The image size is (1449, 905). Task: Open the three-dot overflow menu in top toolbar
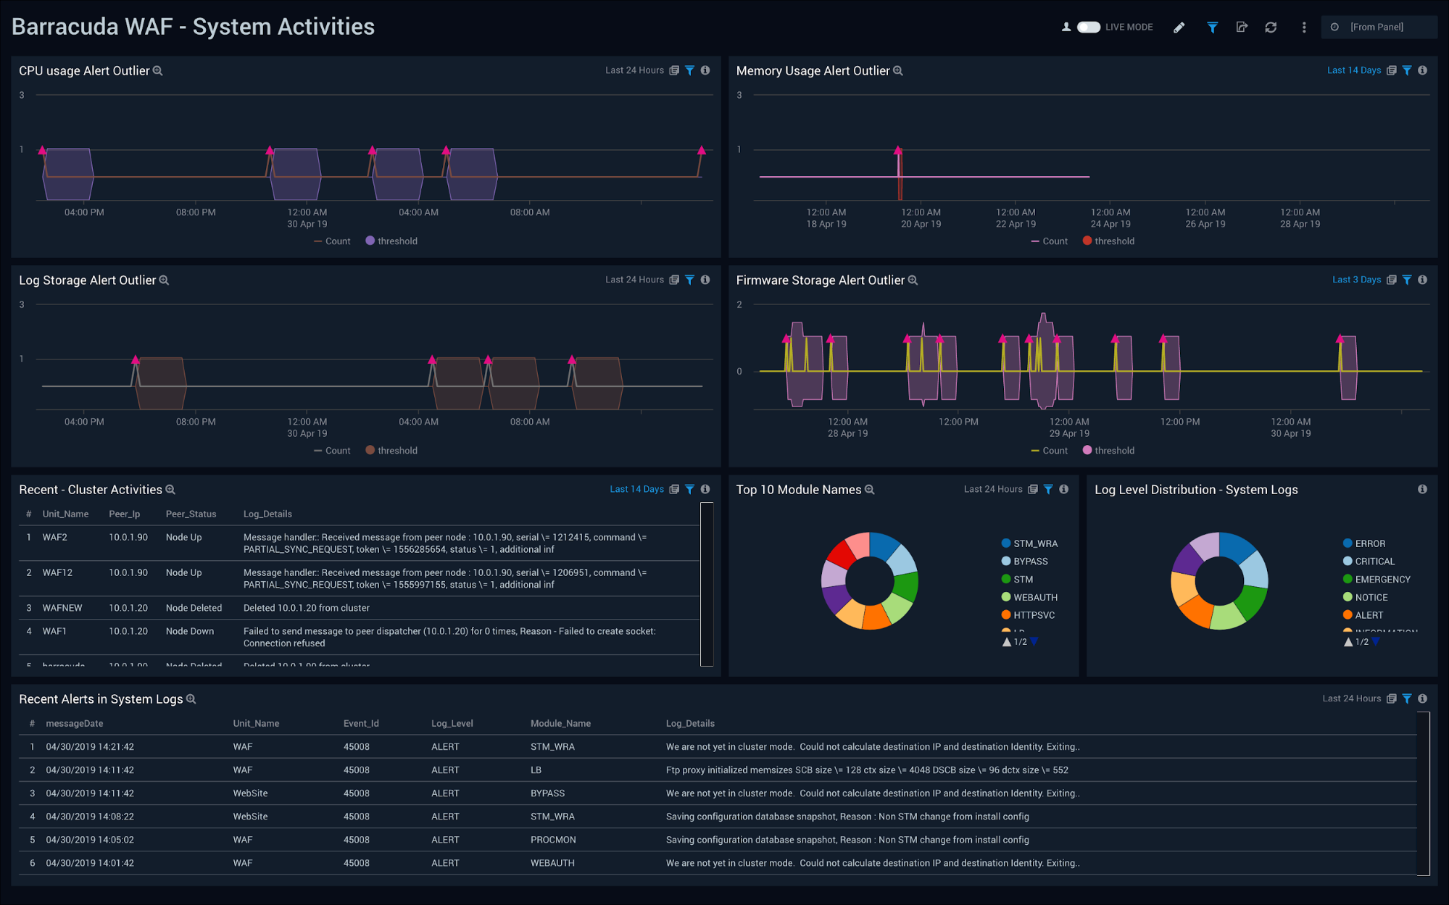1303,27
